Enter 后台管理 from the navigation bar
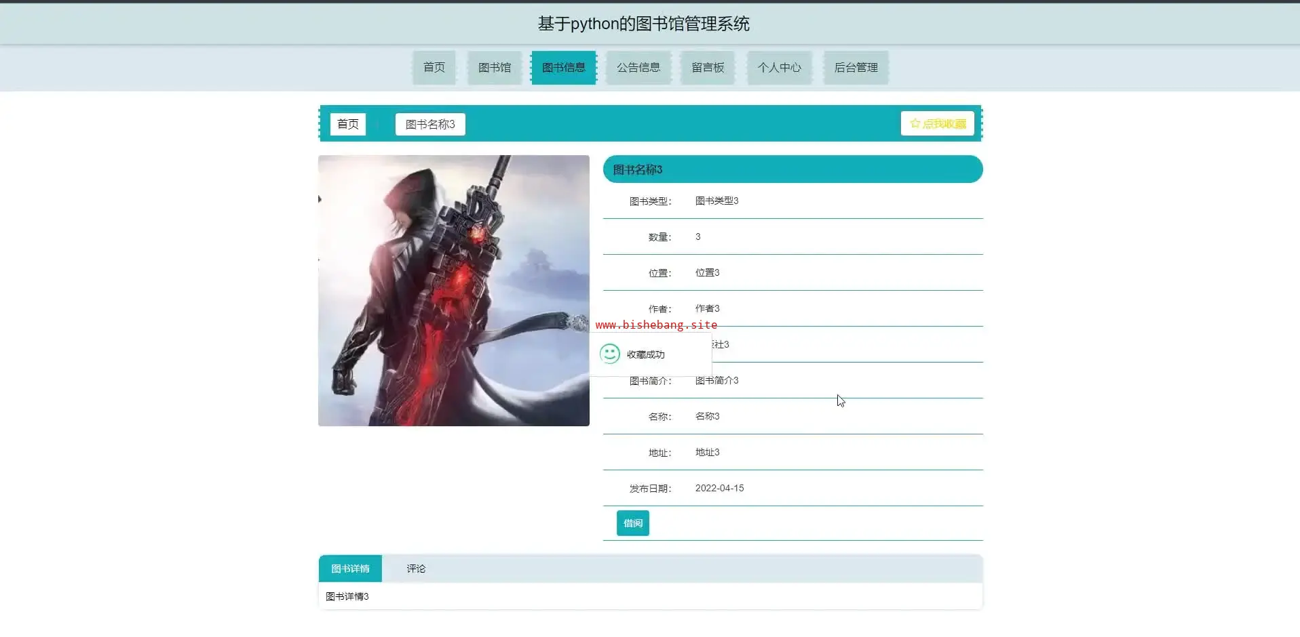The image size is (1300, 637). tap(856, 68)
